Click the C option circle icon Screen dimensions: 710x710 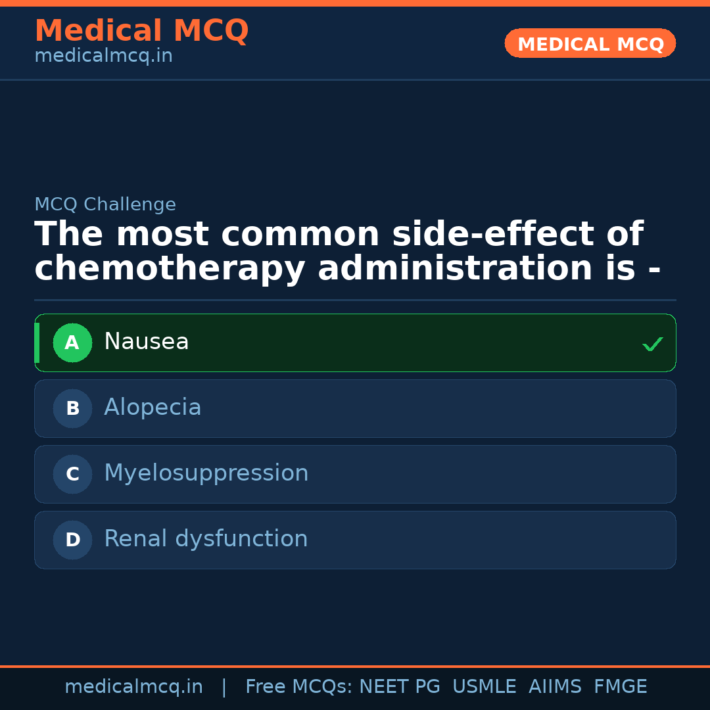[72, 474]
